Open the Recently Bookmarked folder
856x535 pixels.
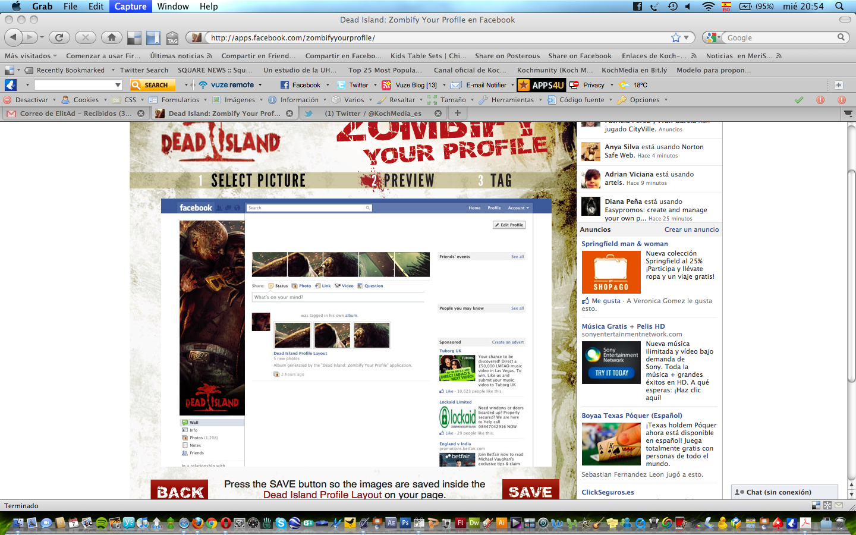tap(70, 70)
